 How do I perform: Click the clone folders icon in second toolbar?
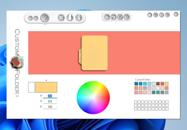tap(107, 17)
